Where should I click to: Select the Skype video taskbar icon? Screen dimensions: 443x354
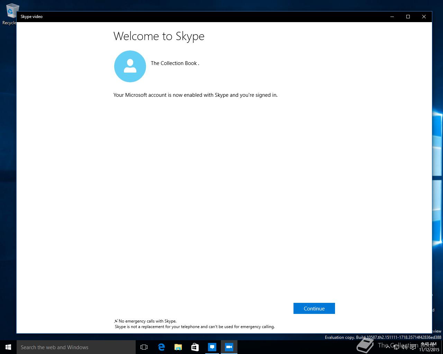click(x=229, y=347)
